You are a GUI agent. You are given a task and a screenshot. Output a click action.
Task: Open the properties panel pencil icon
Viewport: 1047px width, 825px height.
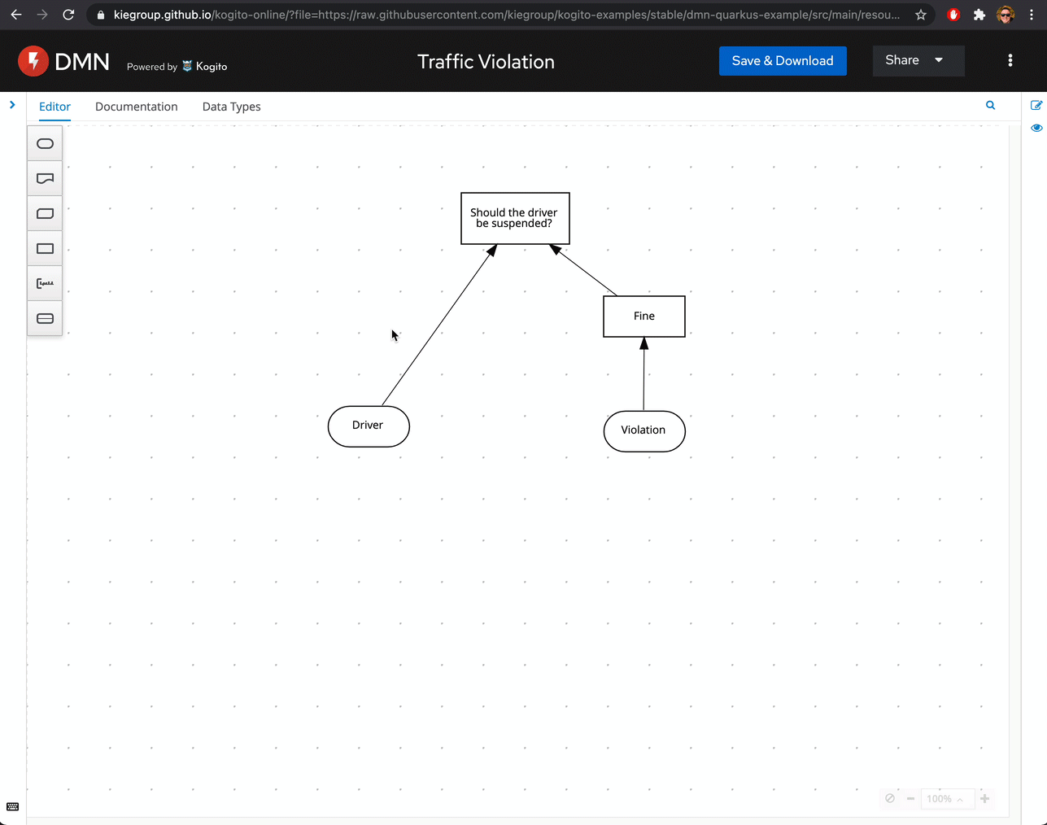pos(1036,106)
